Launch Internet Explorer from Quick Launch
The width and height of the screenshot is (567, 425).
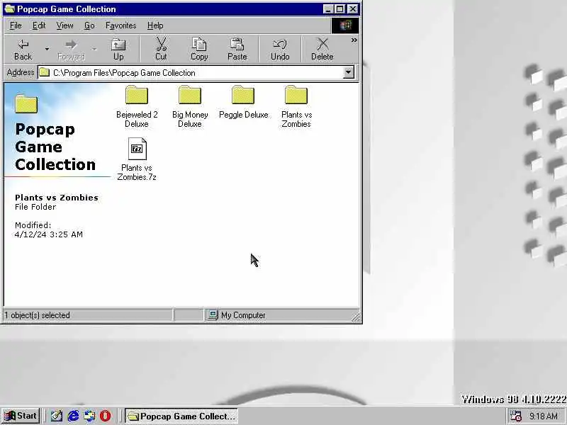pyautogui.click(x=73, y=416)
